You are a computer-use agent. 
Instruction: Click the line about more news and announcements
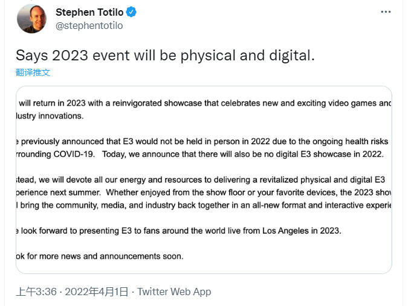(x=100, y=256)
